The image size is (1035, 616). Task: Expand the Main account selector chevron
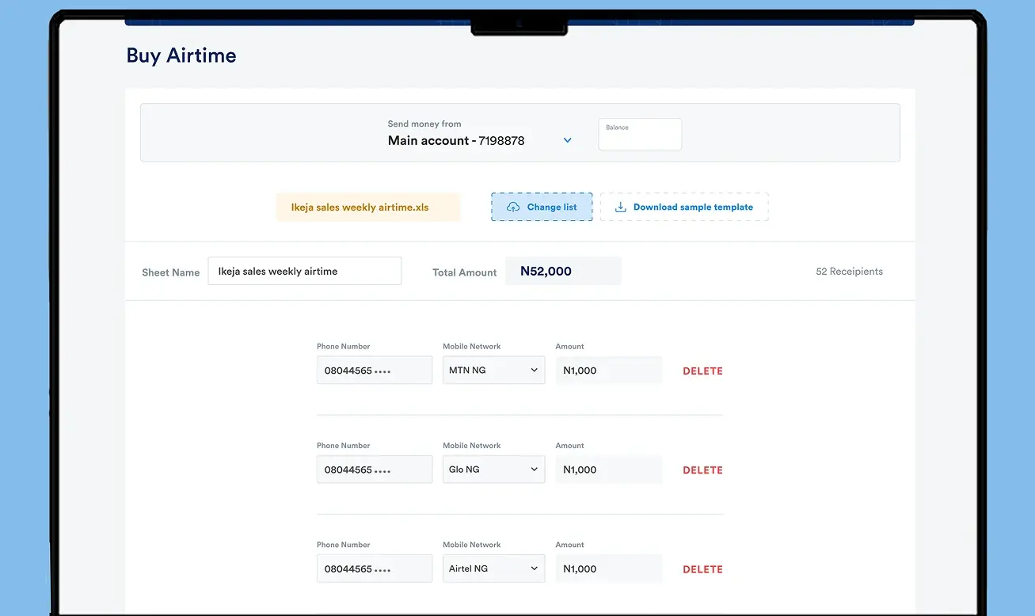coord(567,140)
